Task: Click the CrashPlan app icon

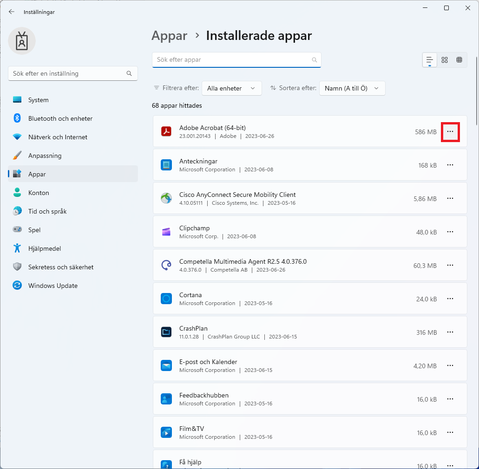Action: [166, 332]
